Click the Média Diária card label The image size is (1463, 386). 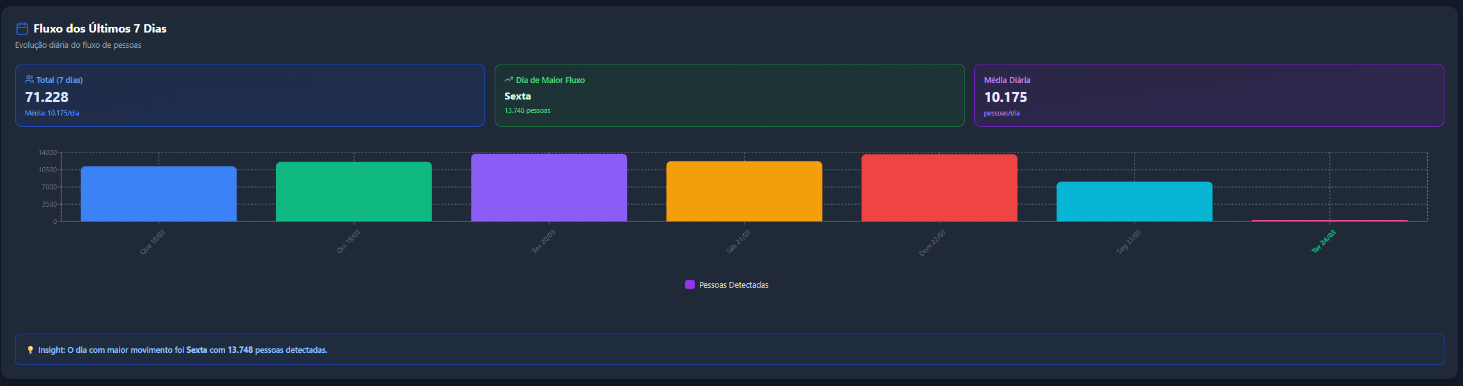(x=1007, y=80)
